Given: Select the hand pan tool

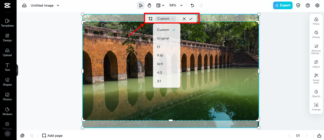Looking at the screenshot, I should [x=149, y=5].
